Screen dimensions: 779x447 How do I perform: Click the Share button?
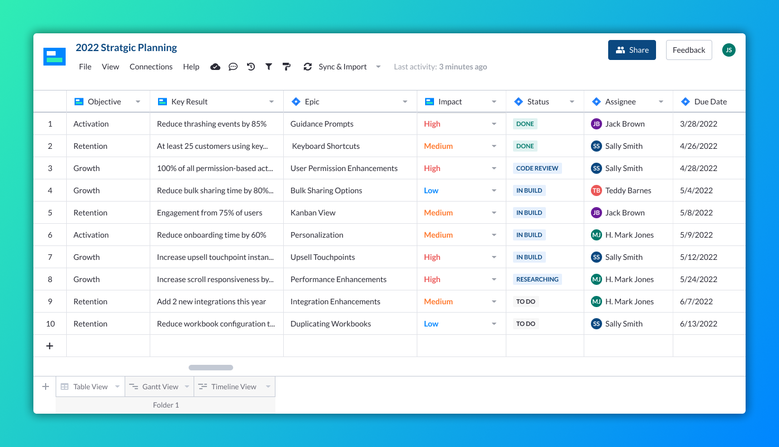tap(632, 50)
